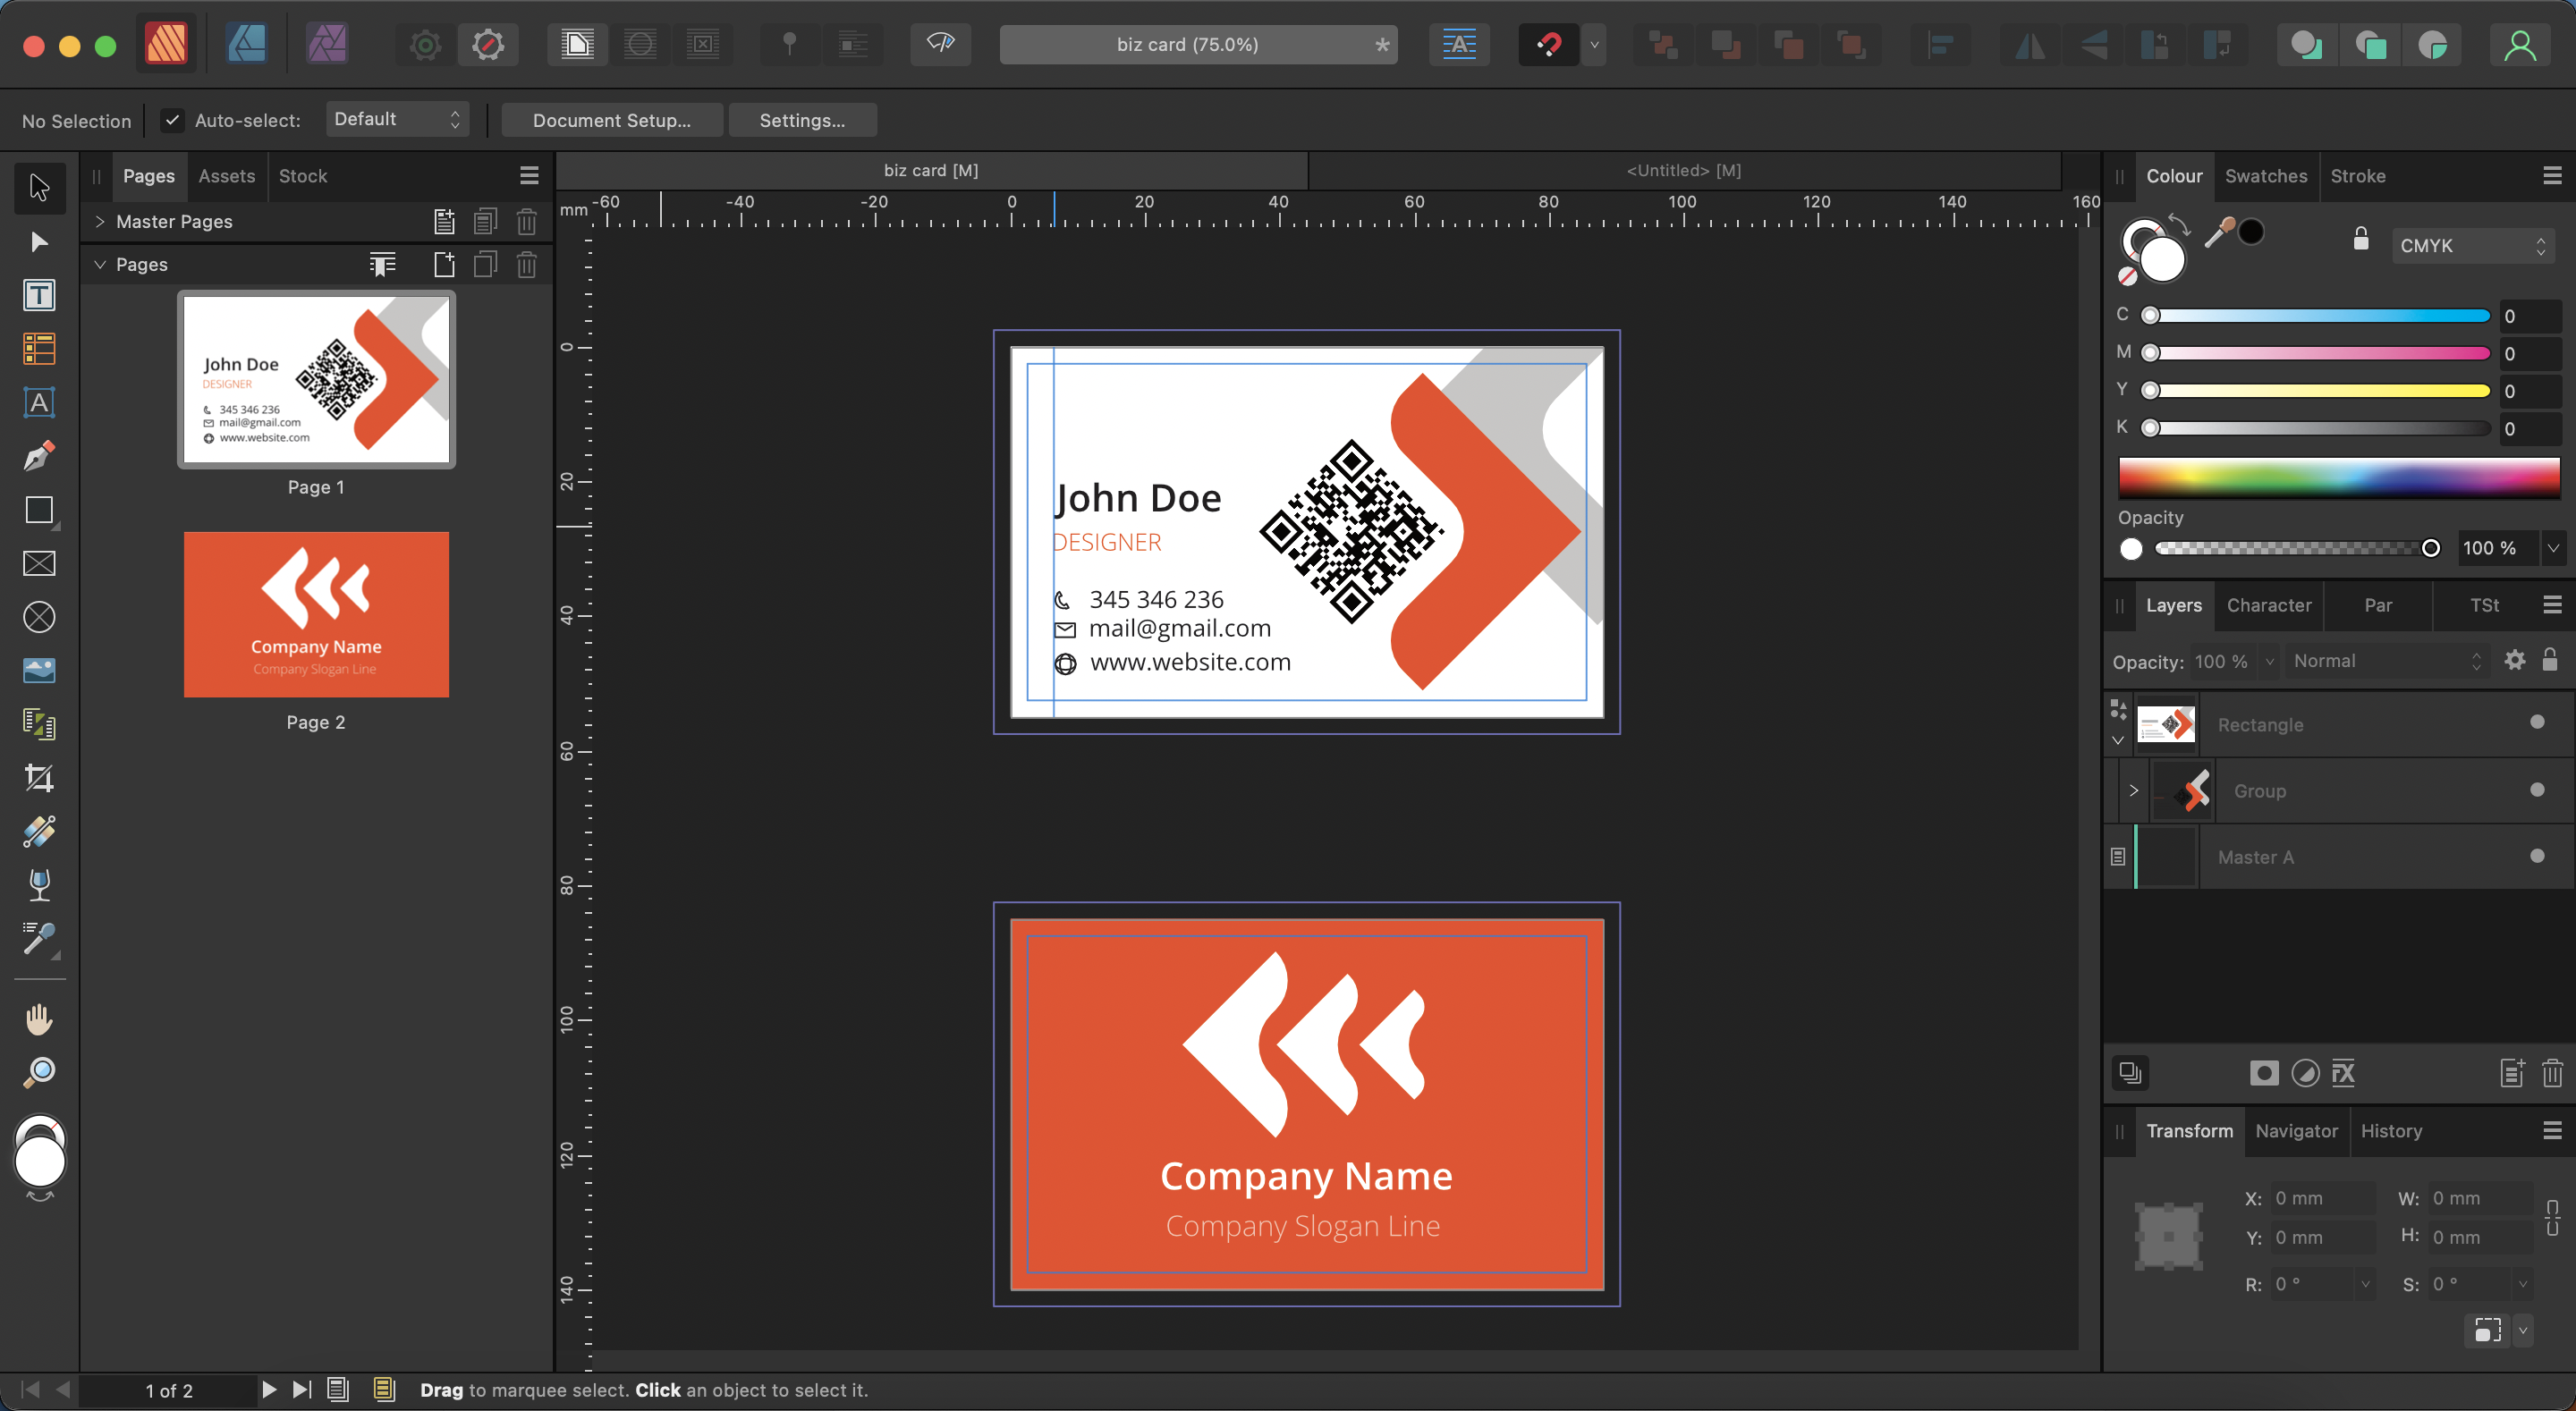Switch to the Photo persona
This screenshot has height=1411, width=2576.
pyautogui.click(x=327, y=44)
